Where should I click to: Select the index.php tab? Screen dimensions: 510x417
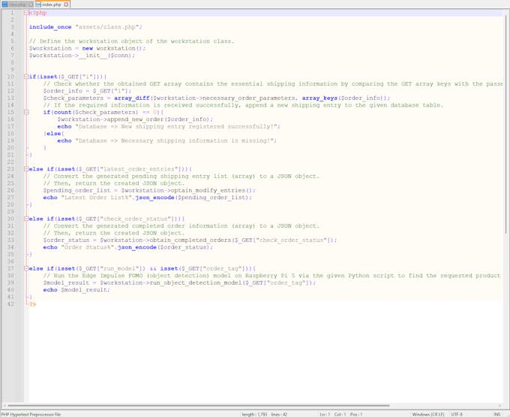click(52, 5)
